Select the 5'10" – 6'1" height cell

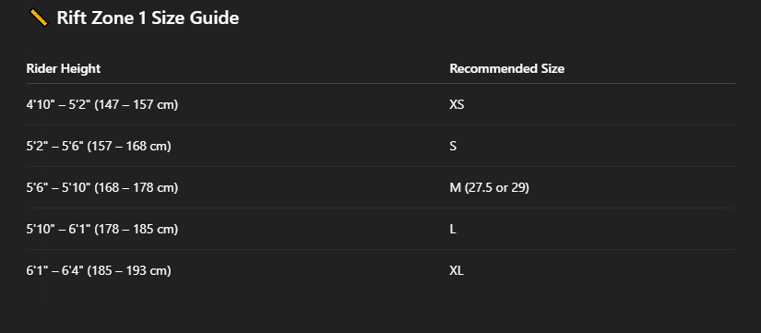click(x=101, y=229)
